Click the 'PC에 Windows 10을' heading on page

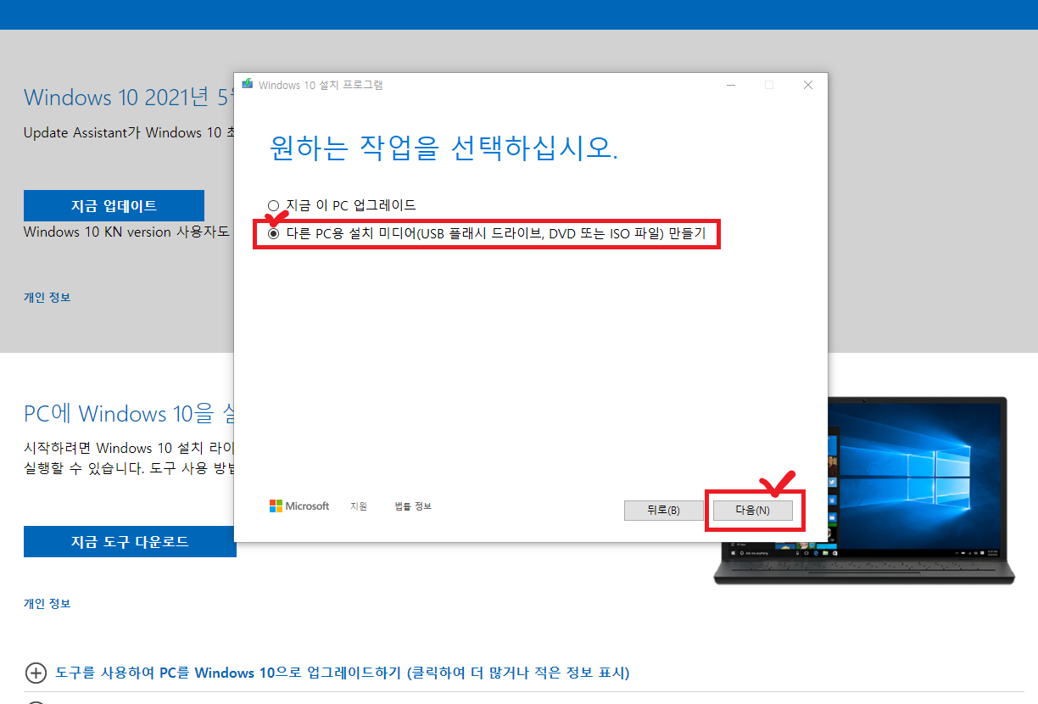pyautogui.click(x=129, y=414)
